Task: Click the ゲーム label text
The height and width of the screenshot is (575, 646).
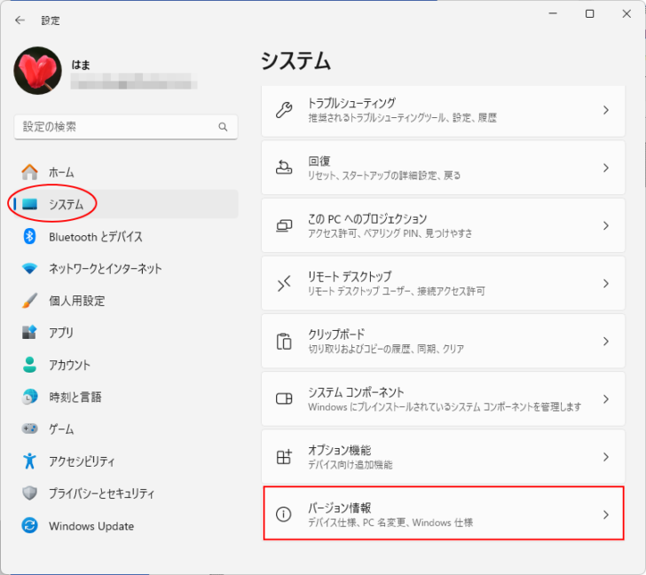Action: pyautogui.click(x=61, y=429)
